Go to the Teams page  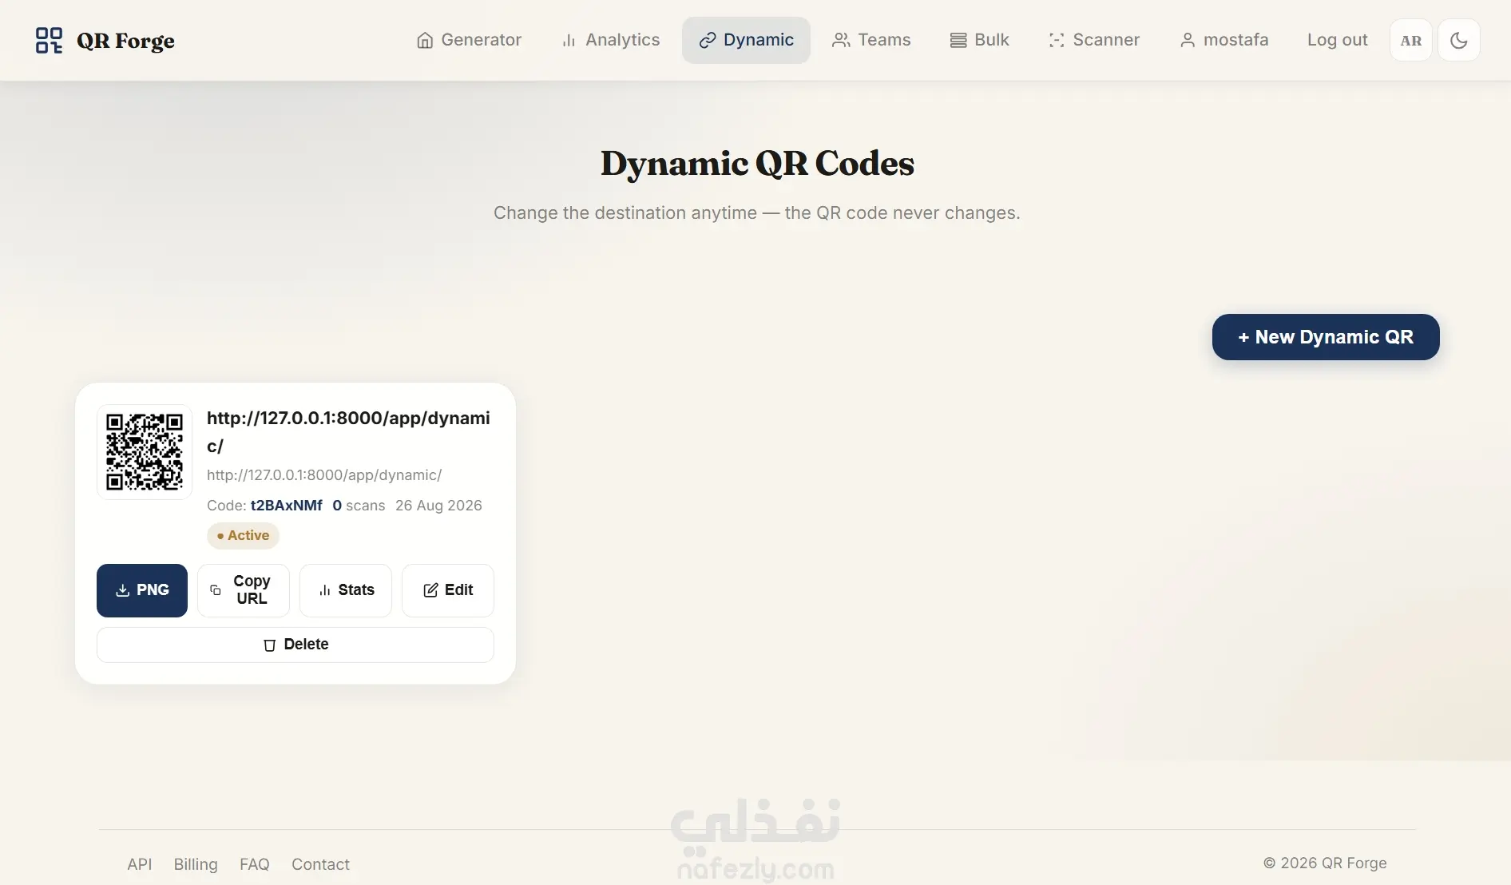point(871,40)
